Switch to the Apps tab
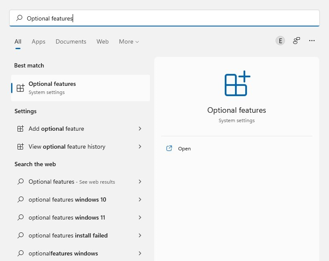Image resolution: width=329 pixels, height=261 pixels. [38, 41]
